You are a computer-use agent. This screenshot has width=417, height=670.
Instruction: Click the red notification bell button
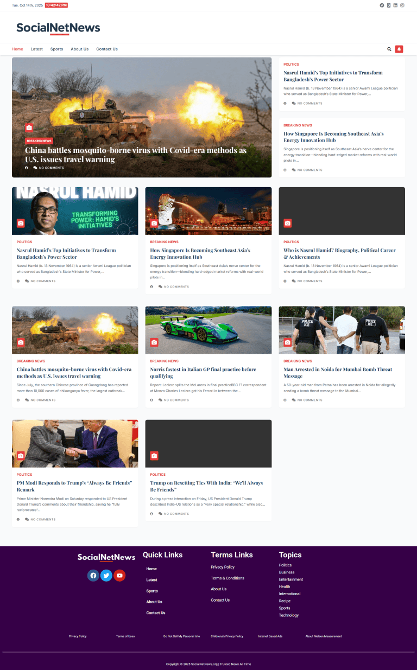[x=399, y=49]
